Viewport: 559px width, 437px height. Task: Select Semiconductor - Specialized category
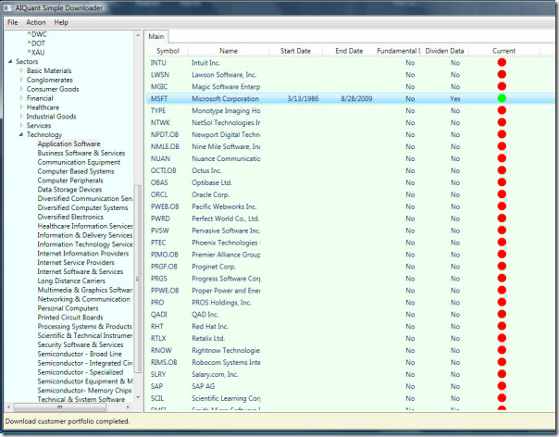[81, 371]
